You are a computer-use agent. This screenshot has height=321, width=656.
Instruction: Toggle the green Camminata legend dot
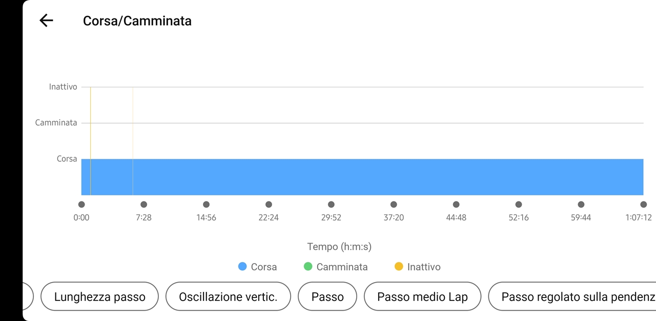tap(308, 266)
